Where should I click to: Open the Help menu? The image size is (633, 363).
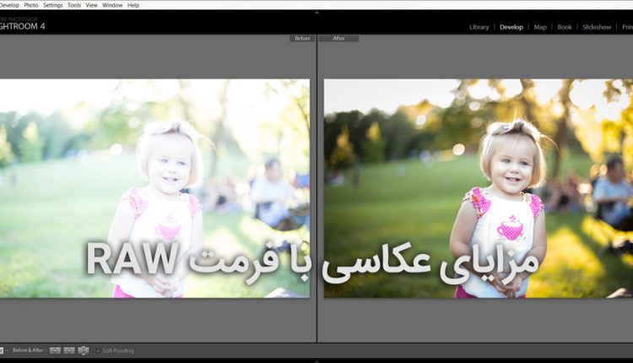point(133,5)
